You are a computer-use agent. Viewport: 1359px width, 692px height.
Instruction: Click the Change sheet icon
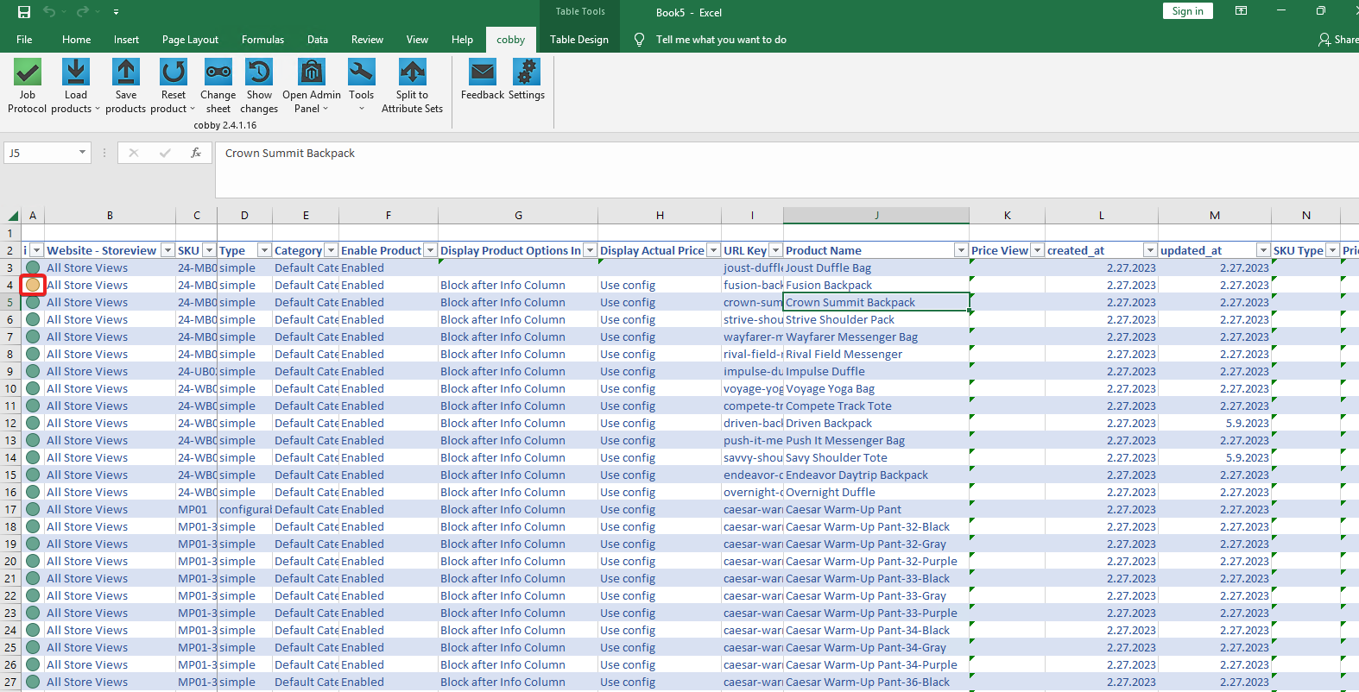[218, 72]
